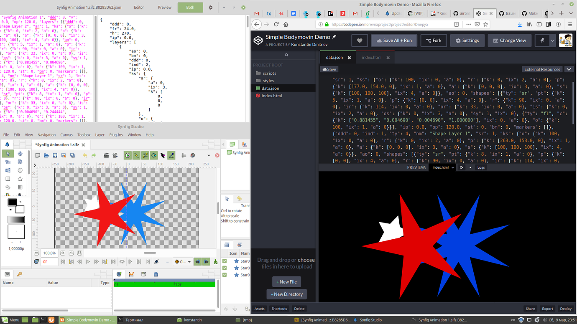The image size is (577, 324).
Task: Open the Layer menu in Synfig Studio
Action: [100, 134]
